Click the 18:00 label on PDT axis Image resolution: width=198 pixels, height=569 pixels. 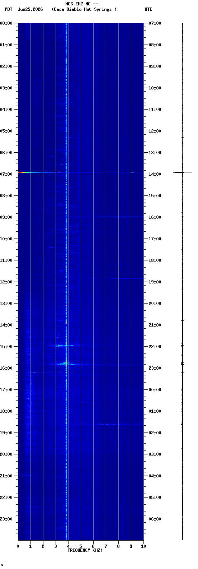click(x=6, y=411)
